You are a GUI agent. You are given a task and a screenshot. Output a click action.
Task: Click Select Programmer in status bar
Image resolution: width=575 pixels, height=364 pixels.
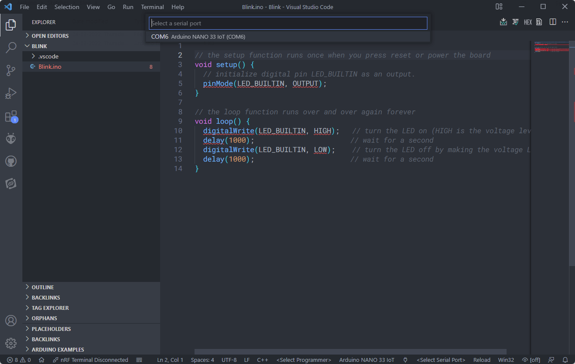click(x=304, y=360)
